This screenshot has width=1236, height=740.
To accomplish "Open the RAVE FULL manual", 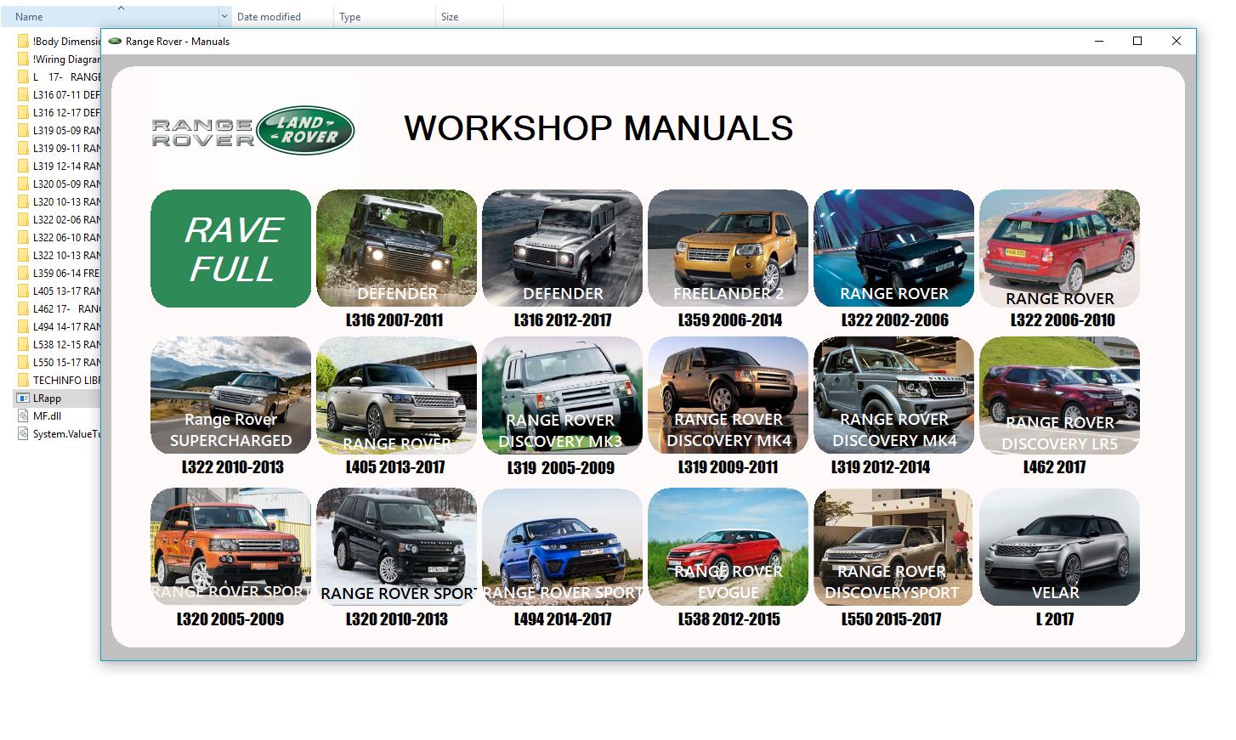I will 230,248.
